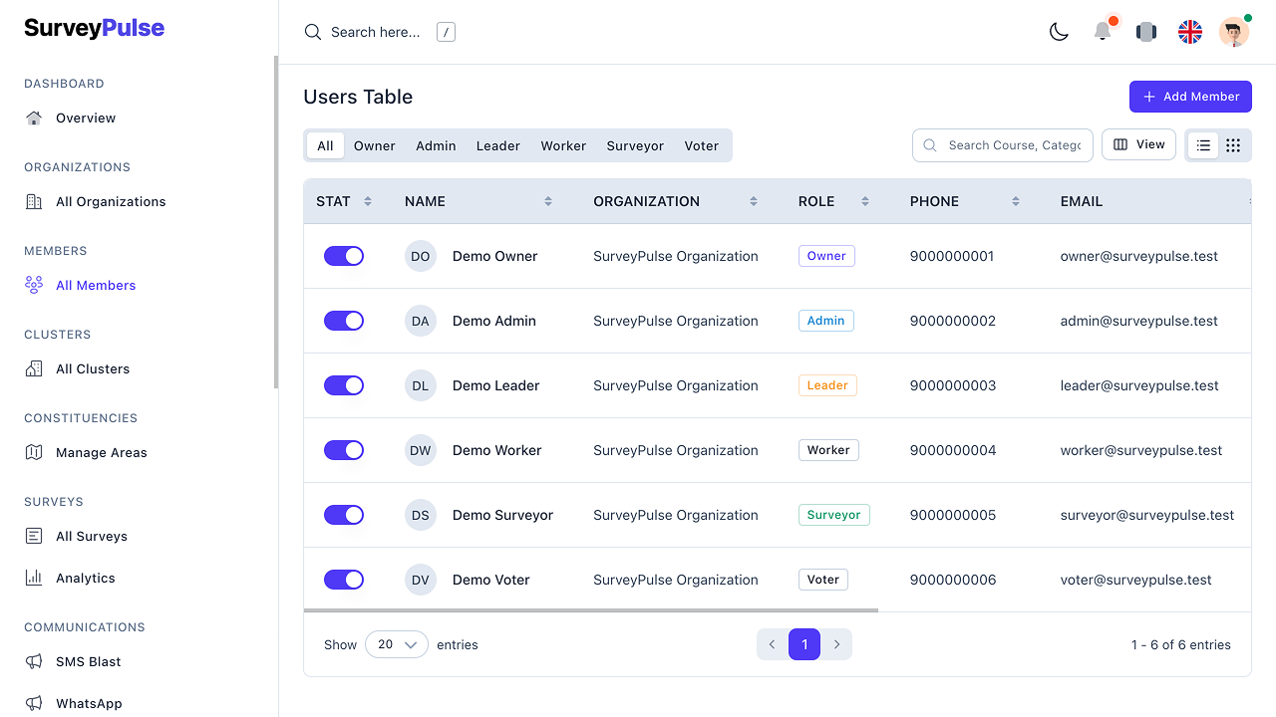1276x717 pixels.
Task: Switch to list view icon
Action: coord(1203,145)
